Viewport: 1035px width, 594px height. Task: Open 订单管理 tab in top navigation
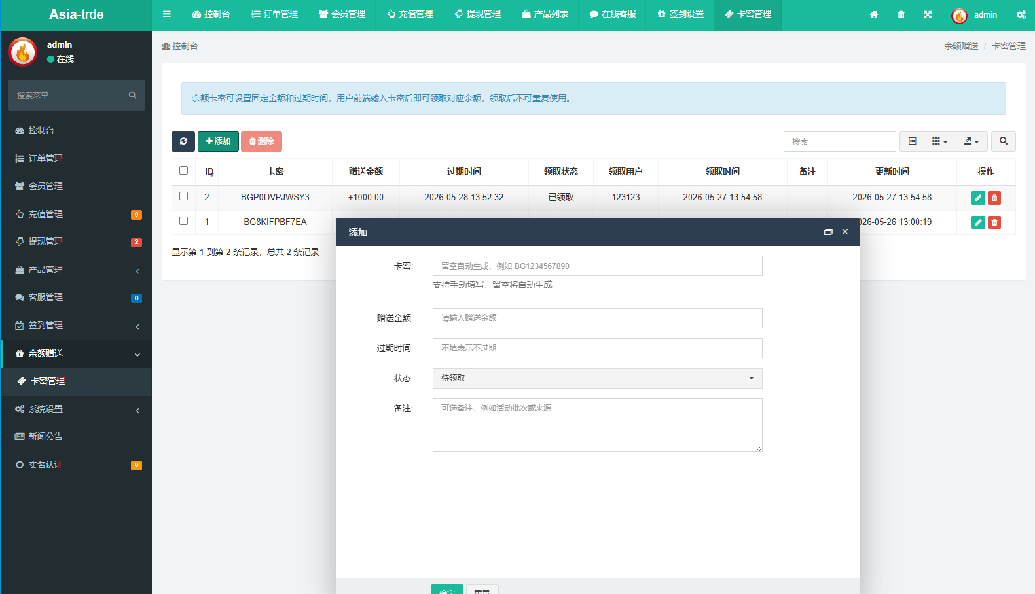[x=274, y=14]
